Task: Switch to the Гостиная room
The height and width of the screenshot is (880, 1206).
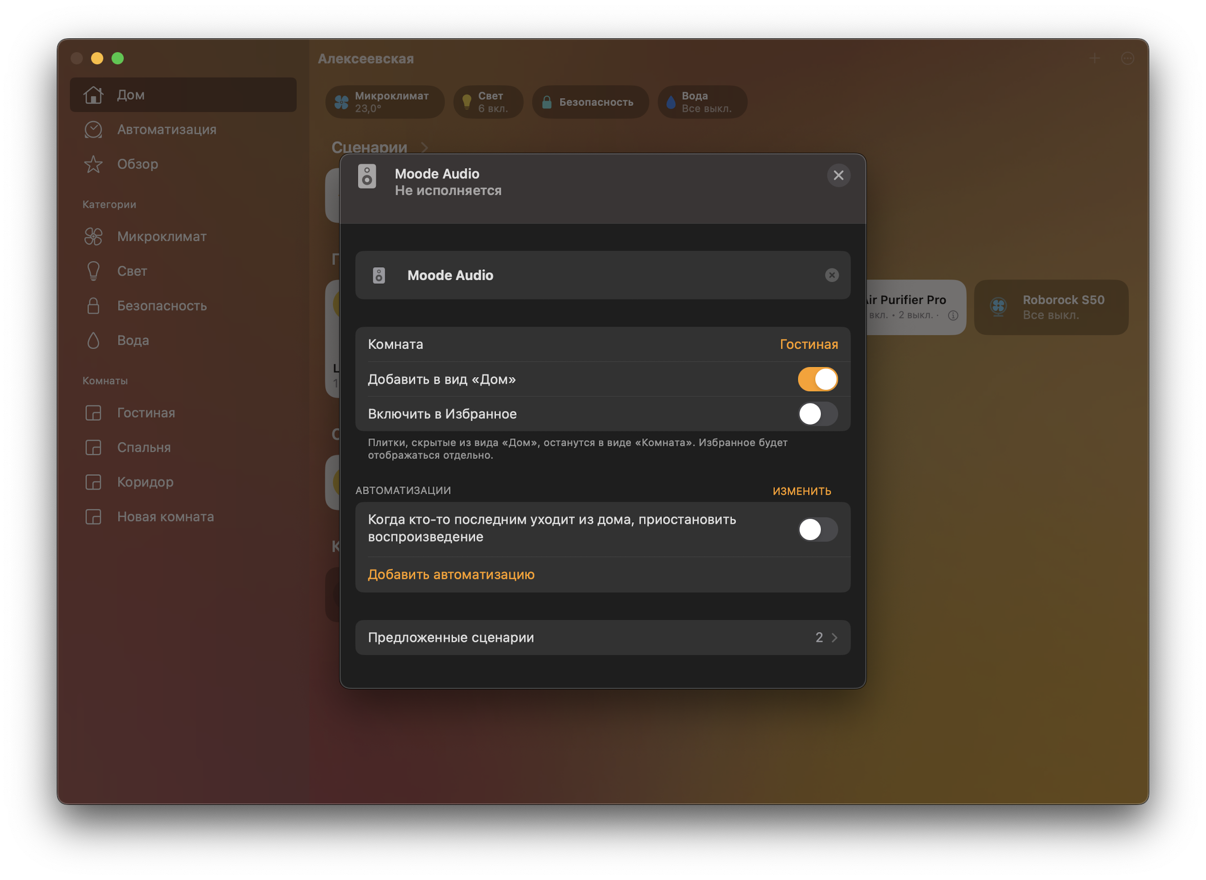Action: pos(145,412)
